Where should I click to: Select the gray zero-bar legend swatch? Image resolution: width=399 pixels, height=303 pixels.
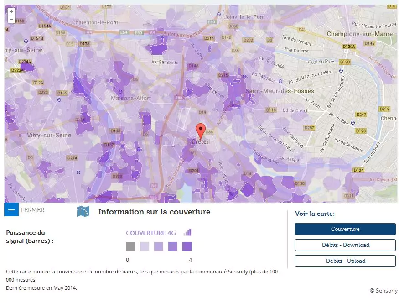click(x=130, y=246)
